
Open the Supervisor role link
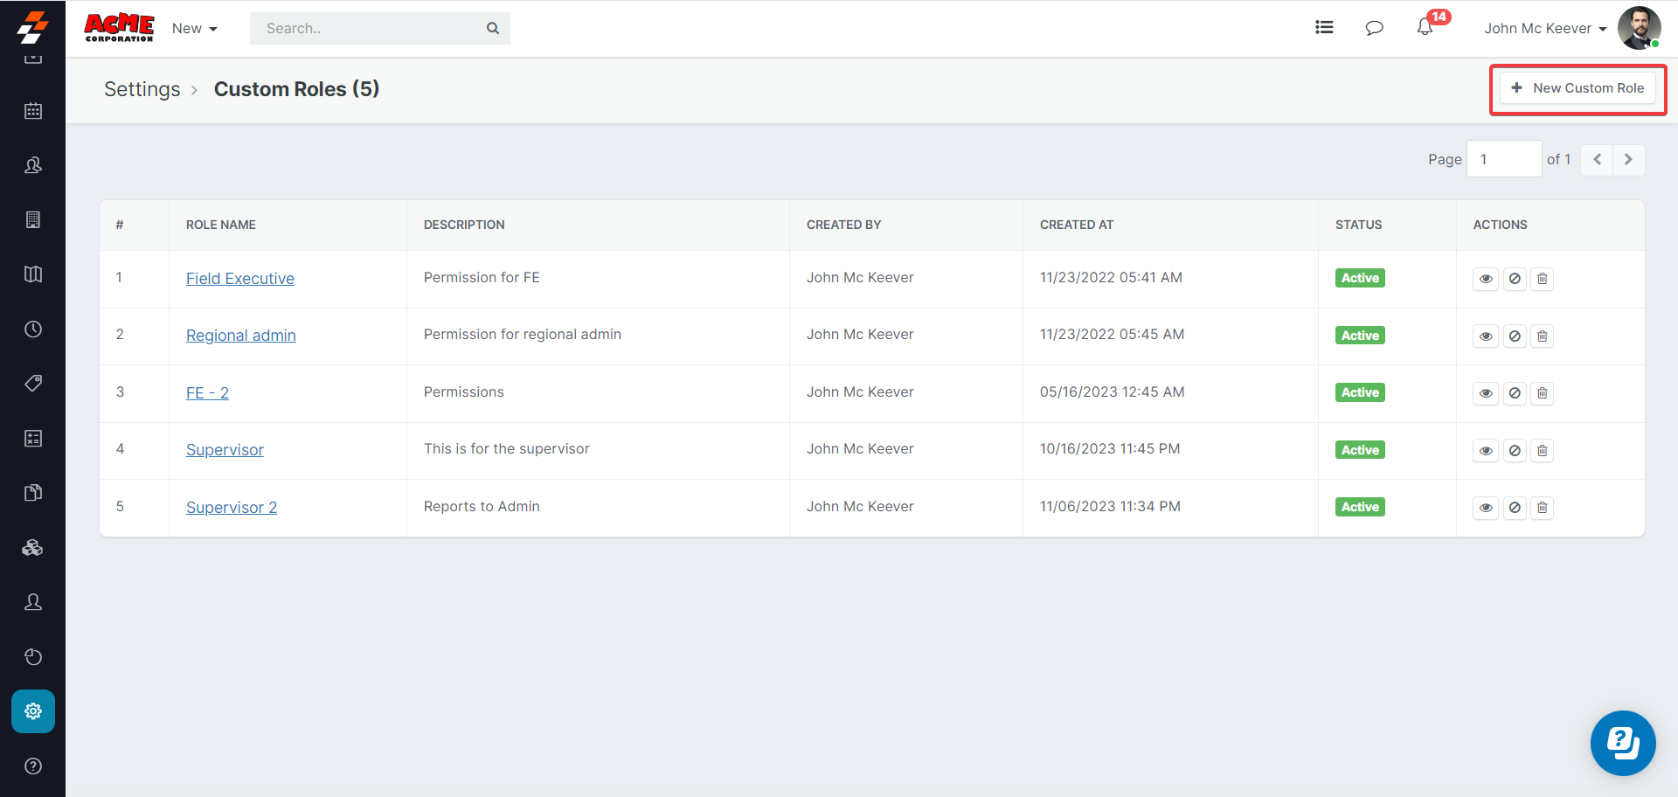point(225,450)
